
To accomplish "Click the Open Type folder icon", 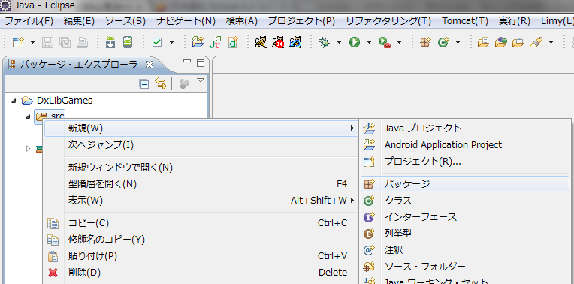I will (484, 43).
